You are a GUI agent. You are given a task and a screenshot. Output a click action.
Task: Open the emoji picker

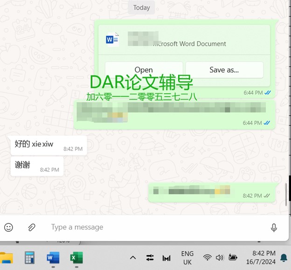8,227
